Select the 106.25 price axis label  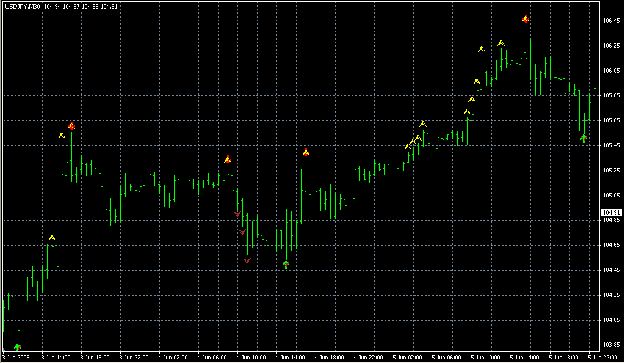(x=612, y=46)
